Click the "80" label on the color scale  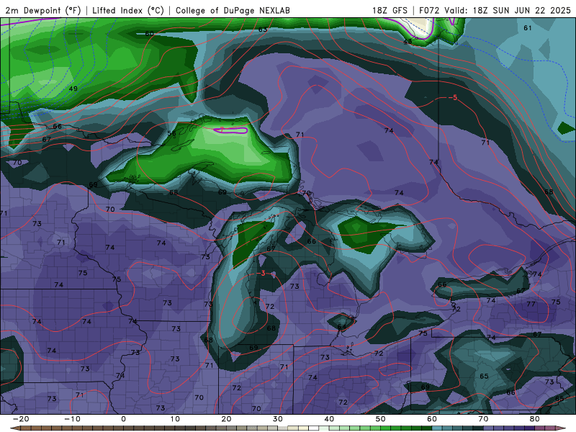535,419
